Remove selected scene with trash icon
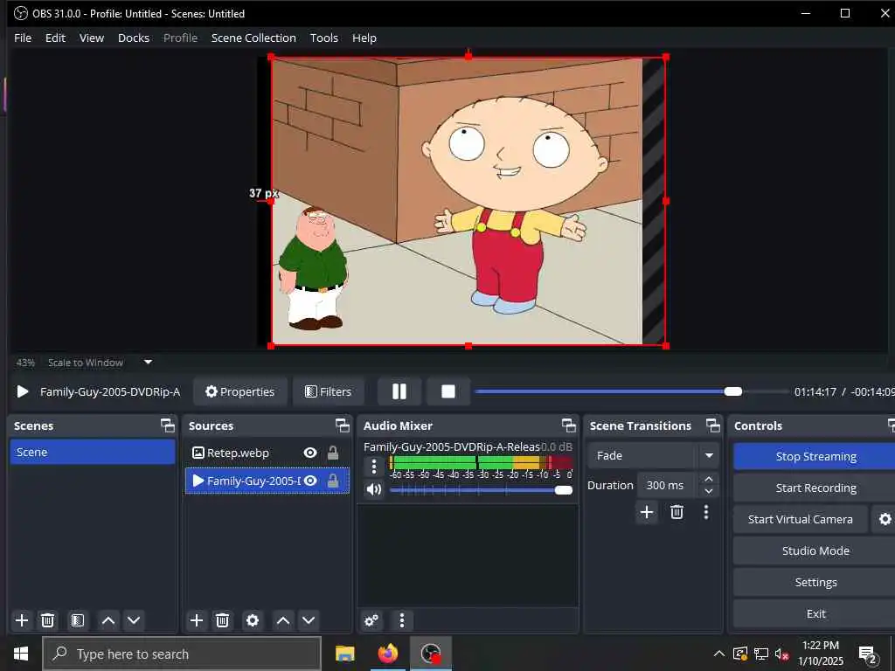 pos(48,620)
